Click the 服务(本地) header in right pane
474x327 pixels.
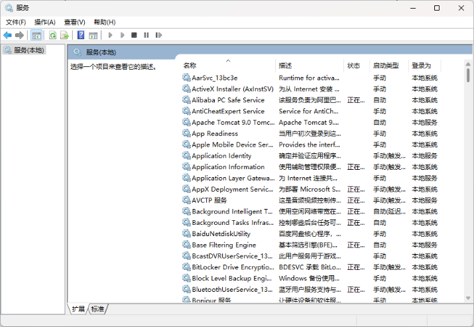(x=101, y=52)
